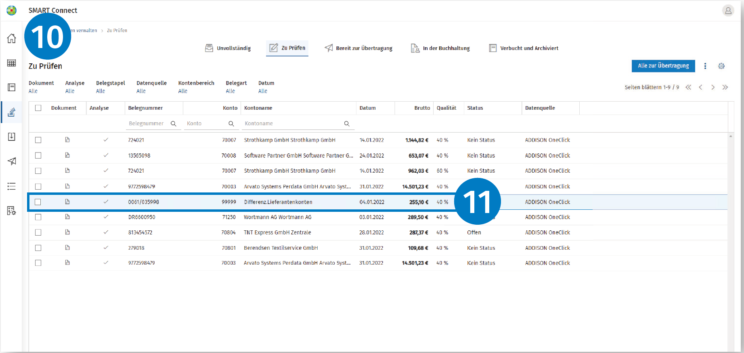Open document icon for Differenz.Lieferantenkonten row
This screenshot has width=744, height=353.
[67, 202]
